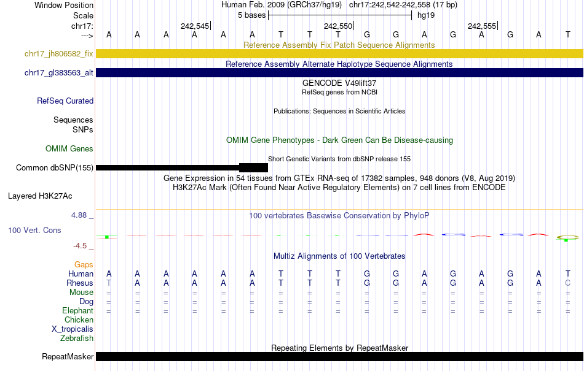Select the Rhesus alignment row label
The height and width of the screenshot is (371, 584).
point(80,283)
